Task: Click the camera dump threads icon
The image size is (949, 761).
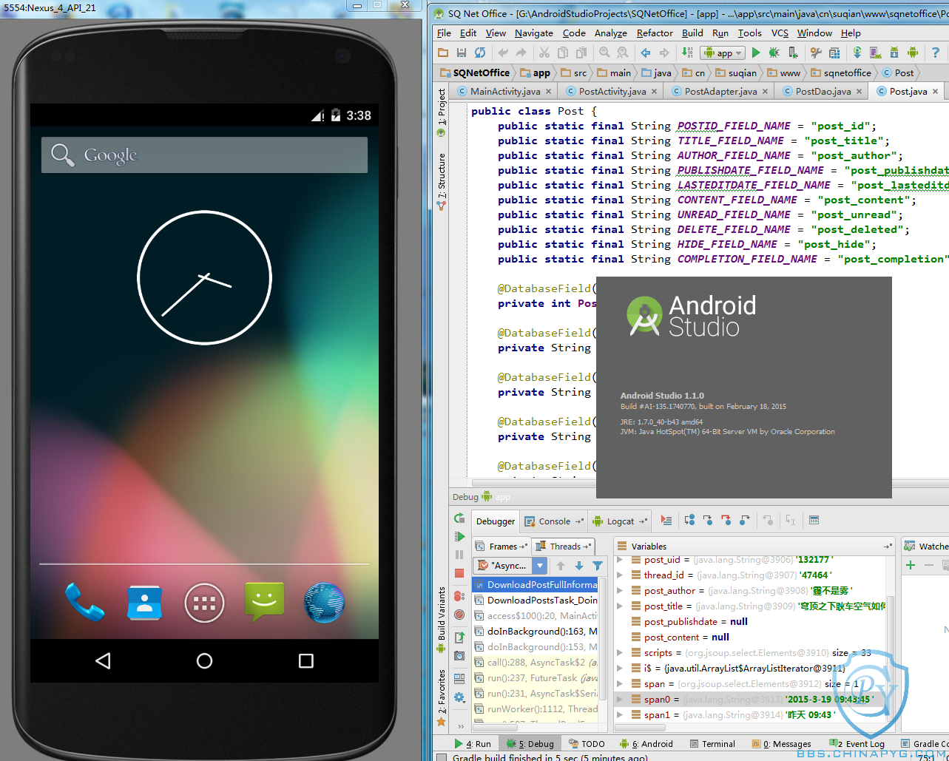Action: (x=459, y=656)
